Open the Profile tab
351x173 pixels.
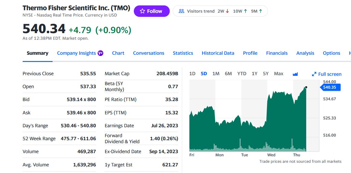pos(250,53)
